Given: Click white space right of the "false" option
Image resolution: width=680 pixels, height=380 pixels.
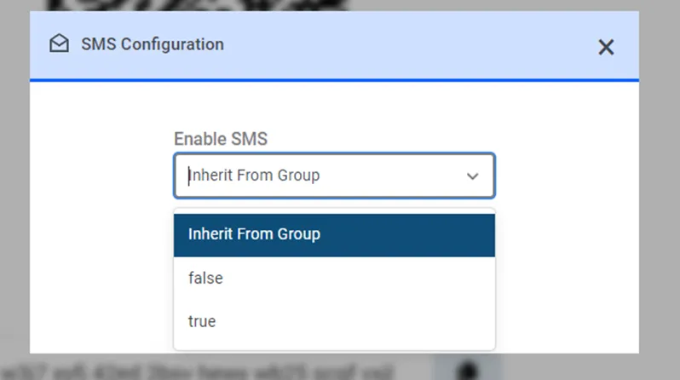Looking at the screenshot, I should click(x=383, y=278).
